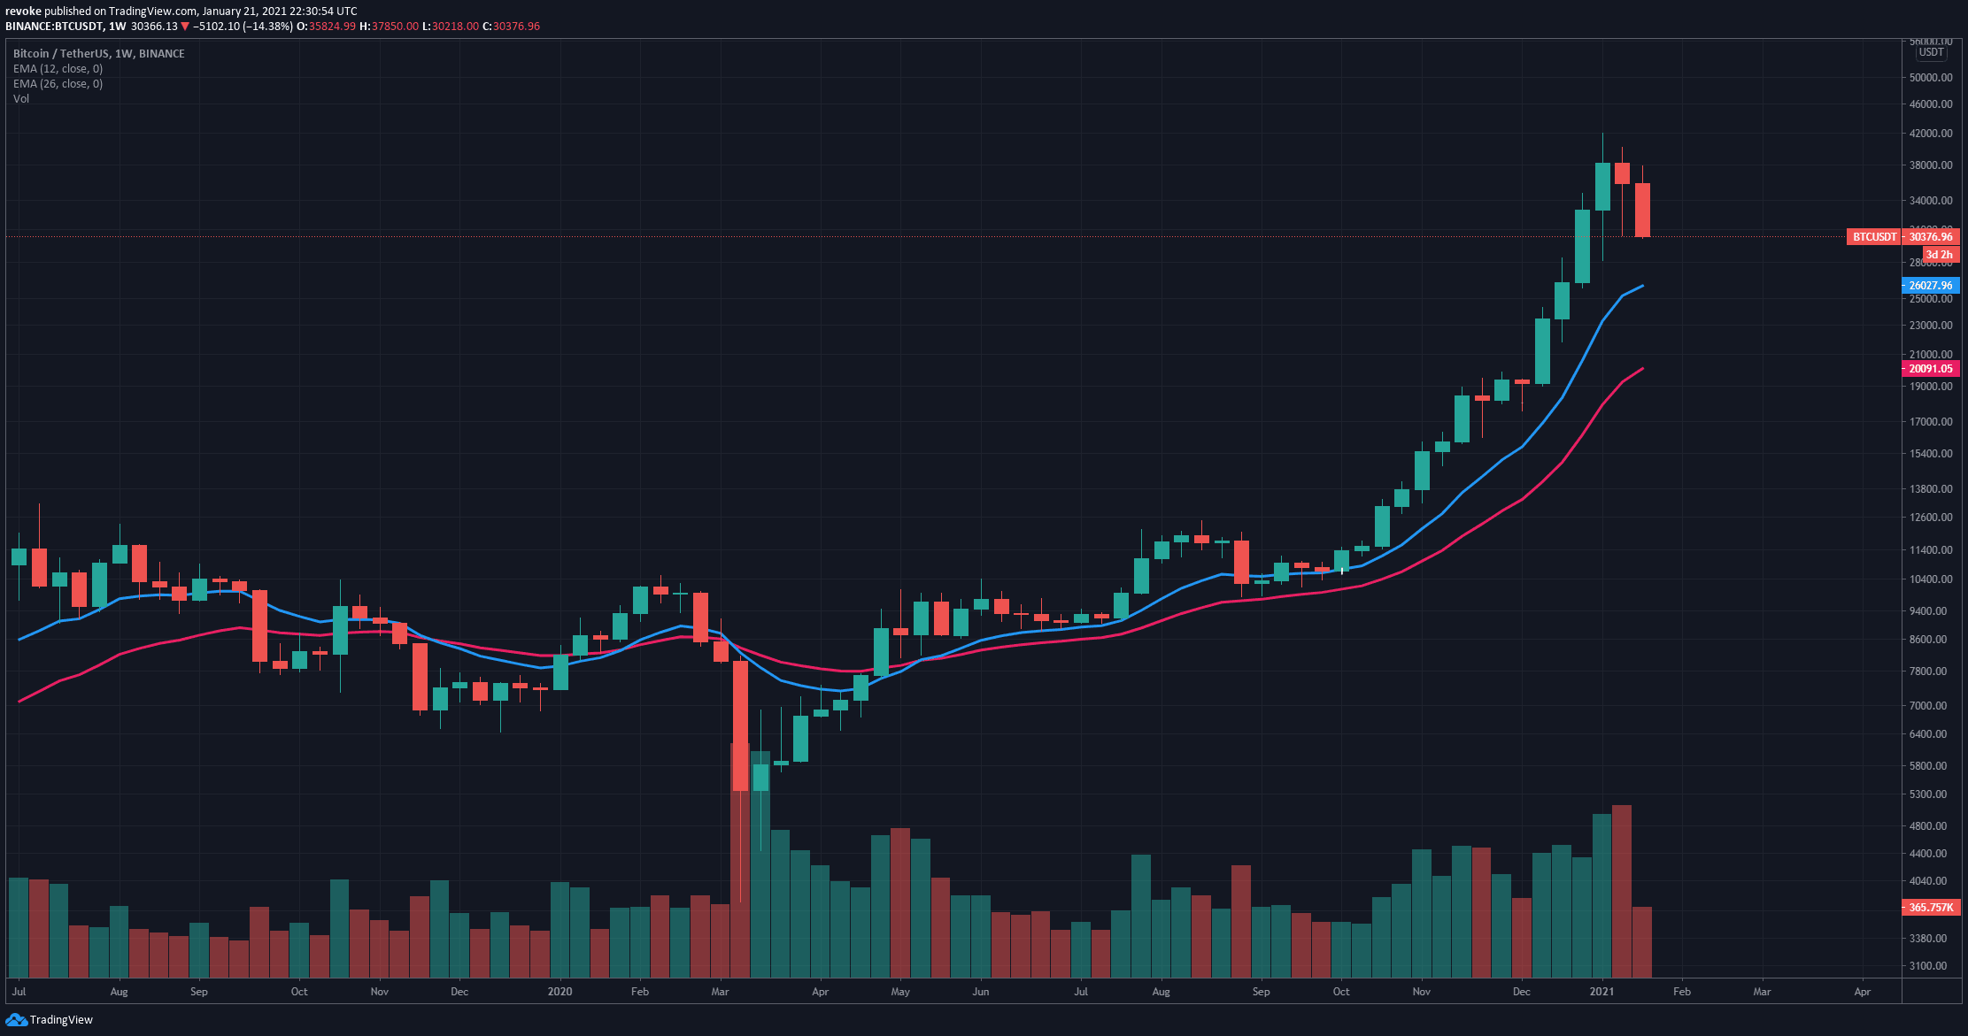Click the 2021 label on time axis
The height and width of the screenshot is (1036, 1968).
1602,992
